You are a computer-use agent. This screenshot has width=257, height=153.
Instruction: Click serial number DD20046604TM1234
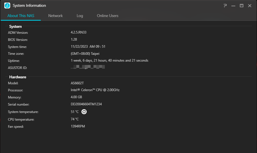[x=86, y=104]
